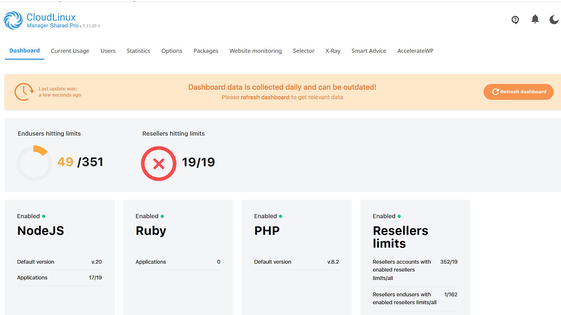
Task: Go to the Users tab
Action: click(x=108, y=51)
